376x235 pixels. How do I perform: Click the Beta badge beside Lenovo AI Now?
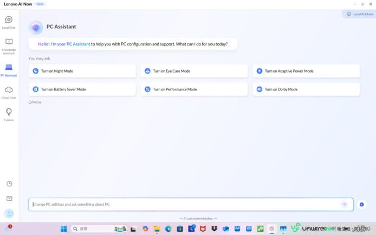tap(40, 4)
